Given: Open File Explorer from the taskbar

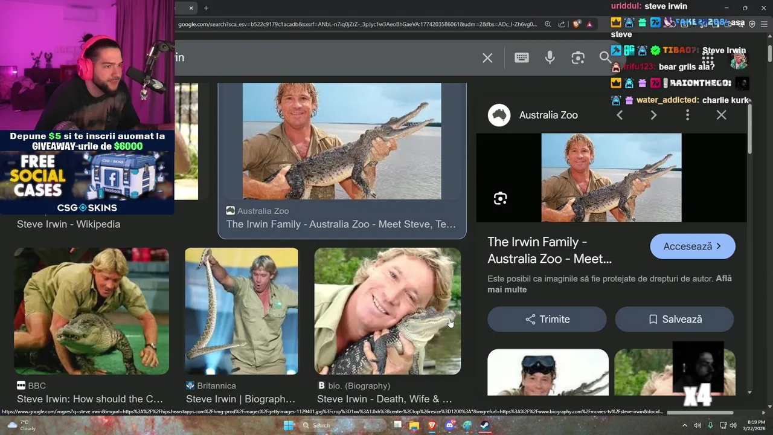Looking at the screenshot, I should pyautogui.click(x=414, y=425).
